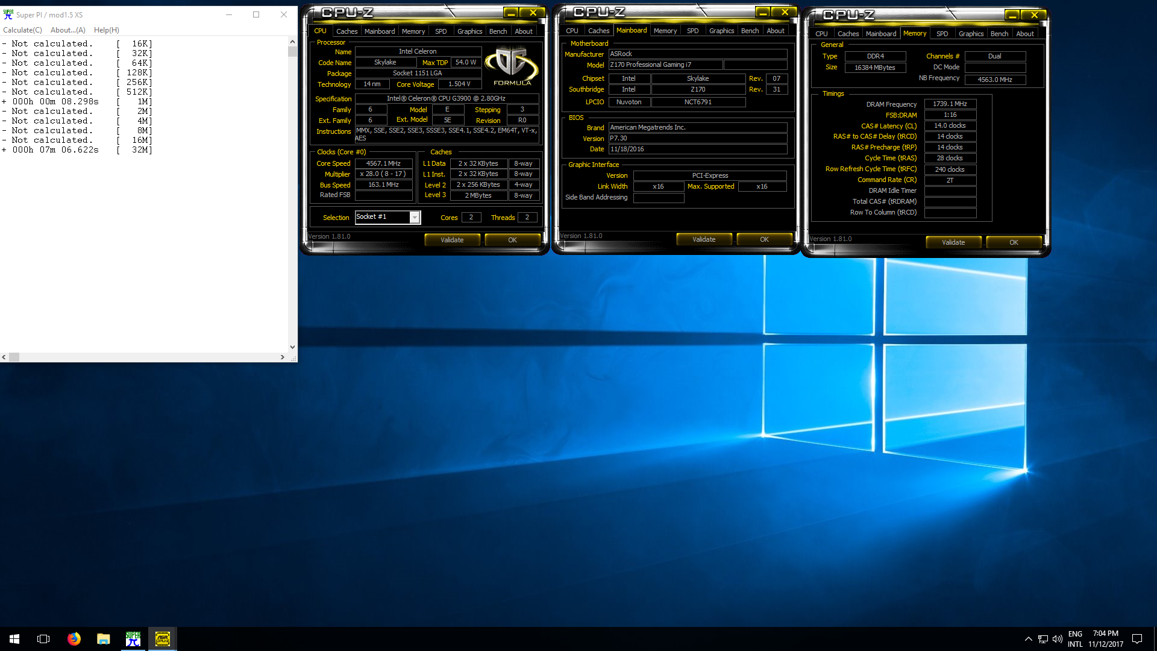This screenshot has width=1157, height=651.
Task: Open Mainboard tab in first CPU-Z window
Action: tap(380, 31)
